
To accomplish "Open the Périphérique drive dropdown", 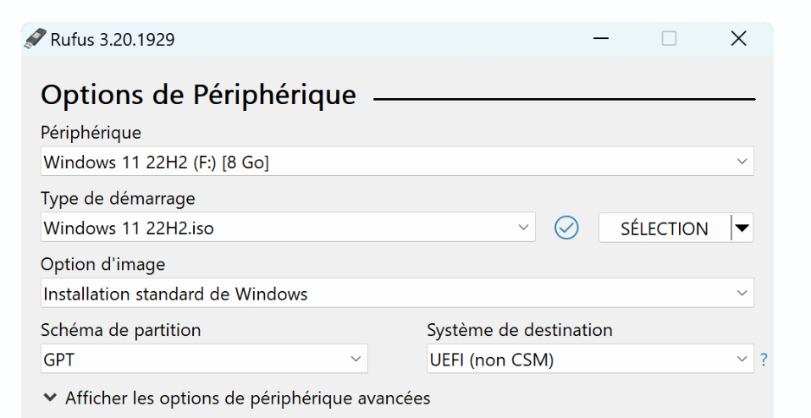I will (x=397, y=162).
